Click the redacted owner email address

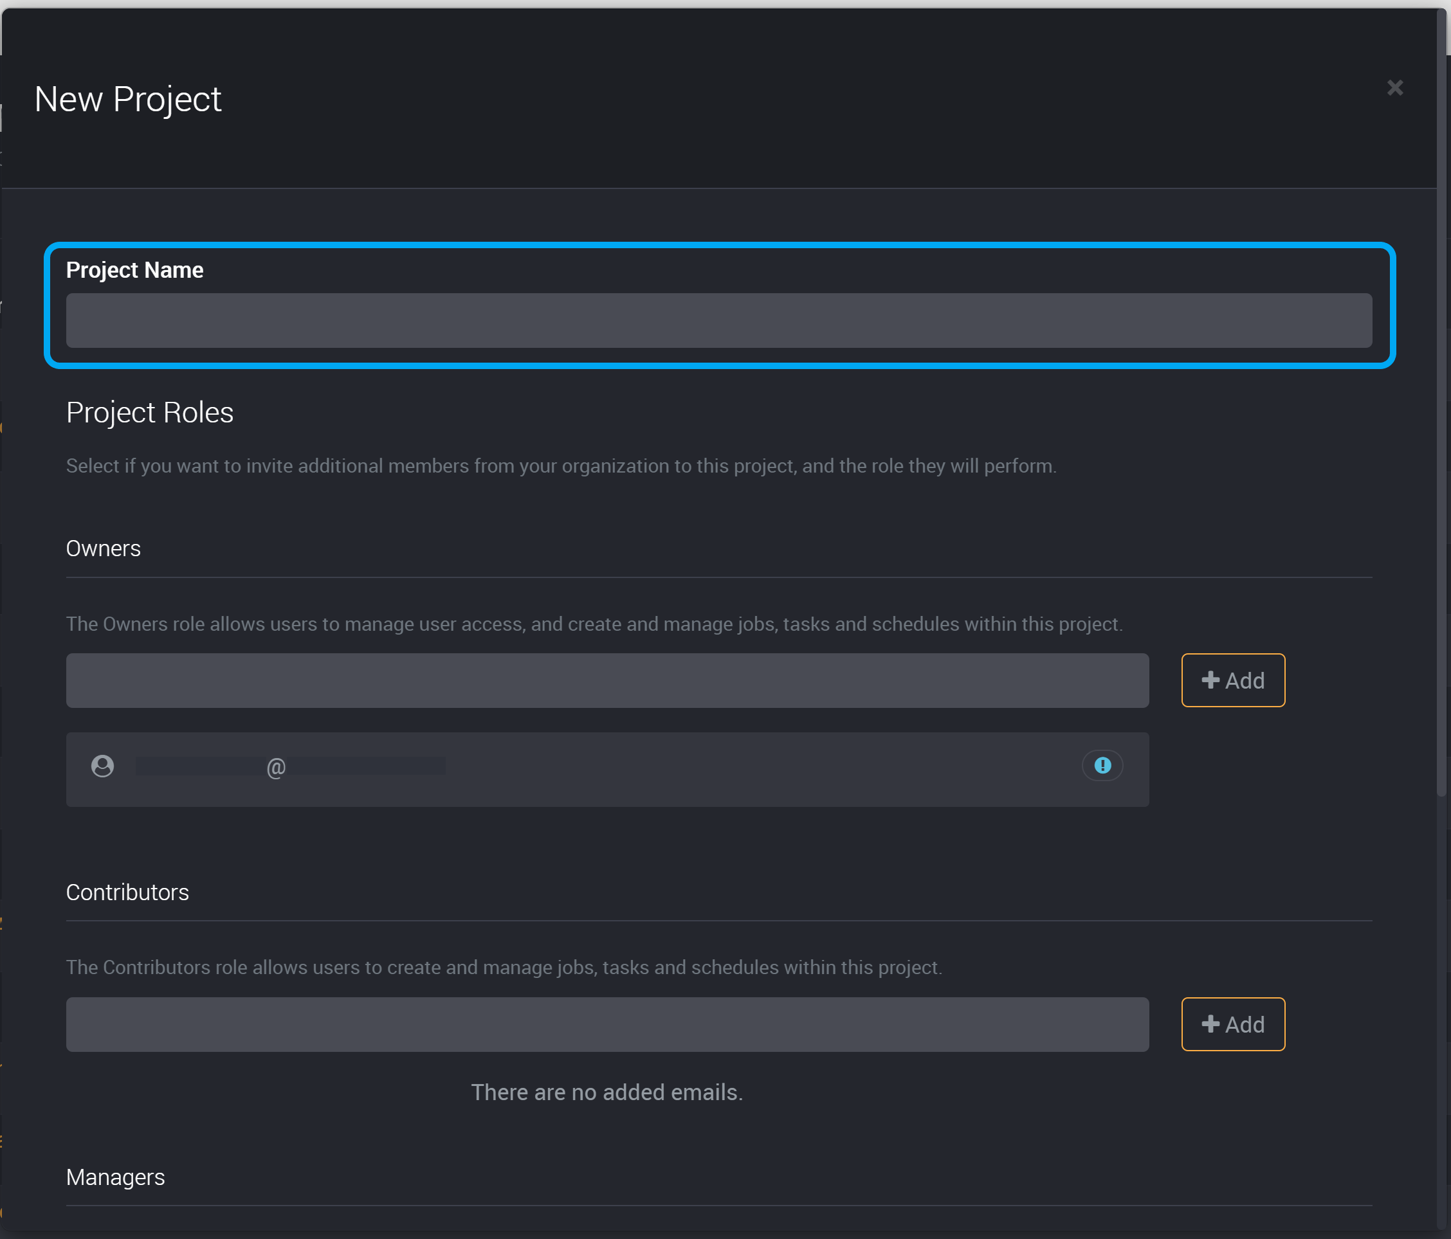tap(290, 766)
